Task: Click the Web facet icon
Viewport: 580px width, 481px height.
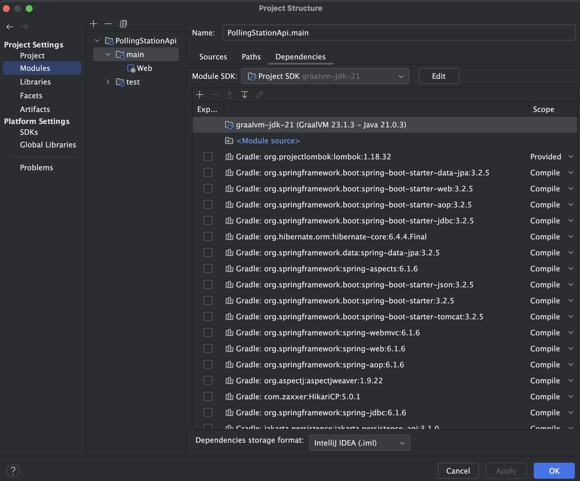Action: point(131,69)
